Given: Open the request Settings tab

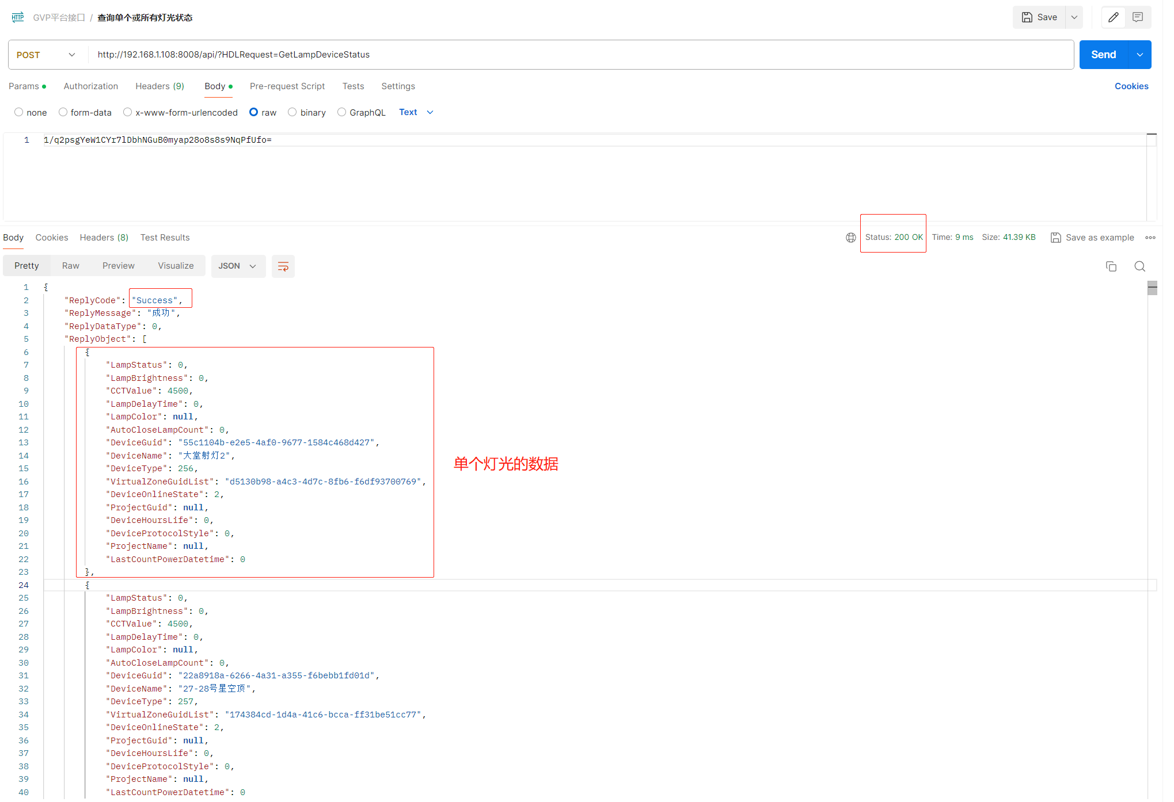Looking at the screenshot, I should pyautogui.click(x=398, y=86).
